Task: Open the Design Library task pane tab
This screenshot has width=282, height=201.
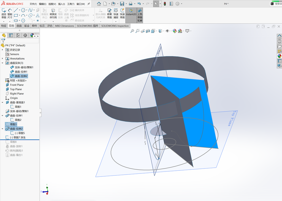Action: click(x=279, y=41)
